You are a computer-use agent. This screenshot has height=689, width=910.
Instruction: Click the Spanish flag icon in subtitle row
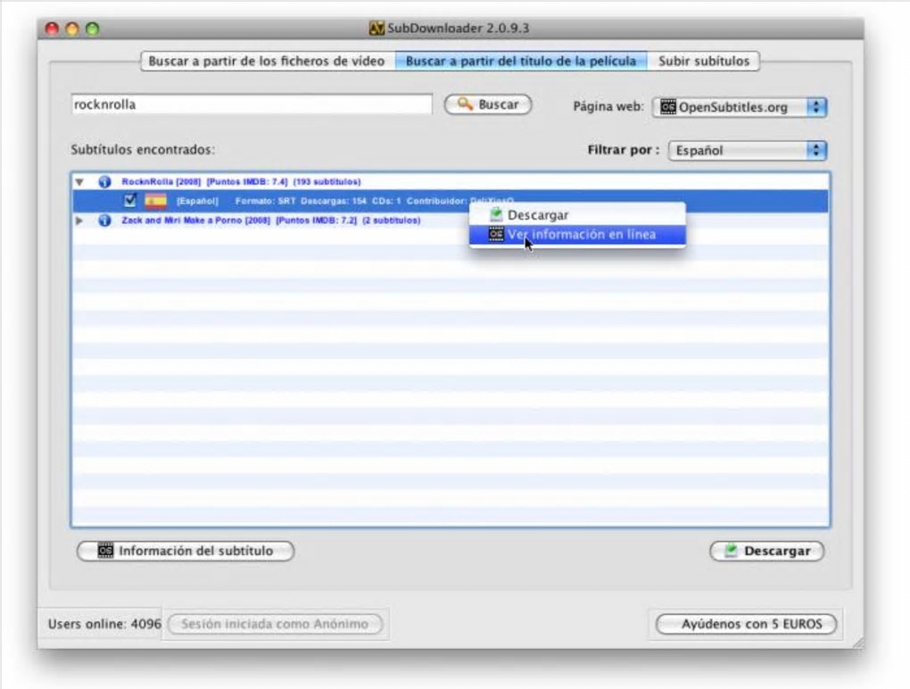click(155, 201)
